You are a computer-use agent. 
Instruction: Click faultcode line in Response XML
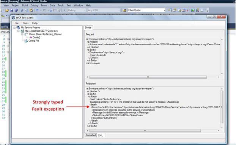pos(105,99)
